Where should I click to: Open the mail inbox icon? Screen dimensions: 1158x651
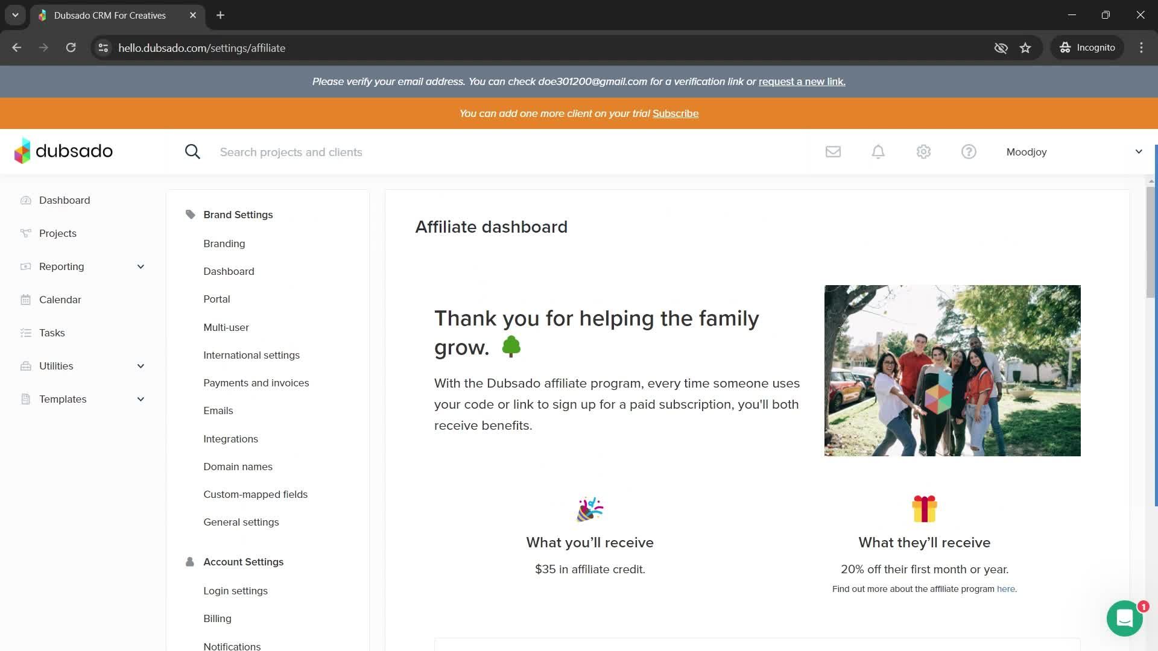click(833, 152)
